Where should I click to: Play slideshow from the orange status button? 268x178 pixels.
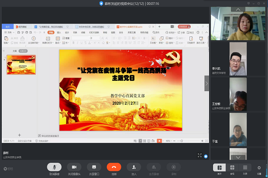point(159,141)
